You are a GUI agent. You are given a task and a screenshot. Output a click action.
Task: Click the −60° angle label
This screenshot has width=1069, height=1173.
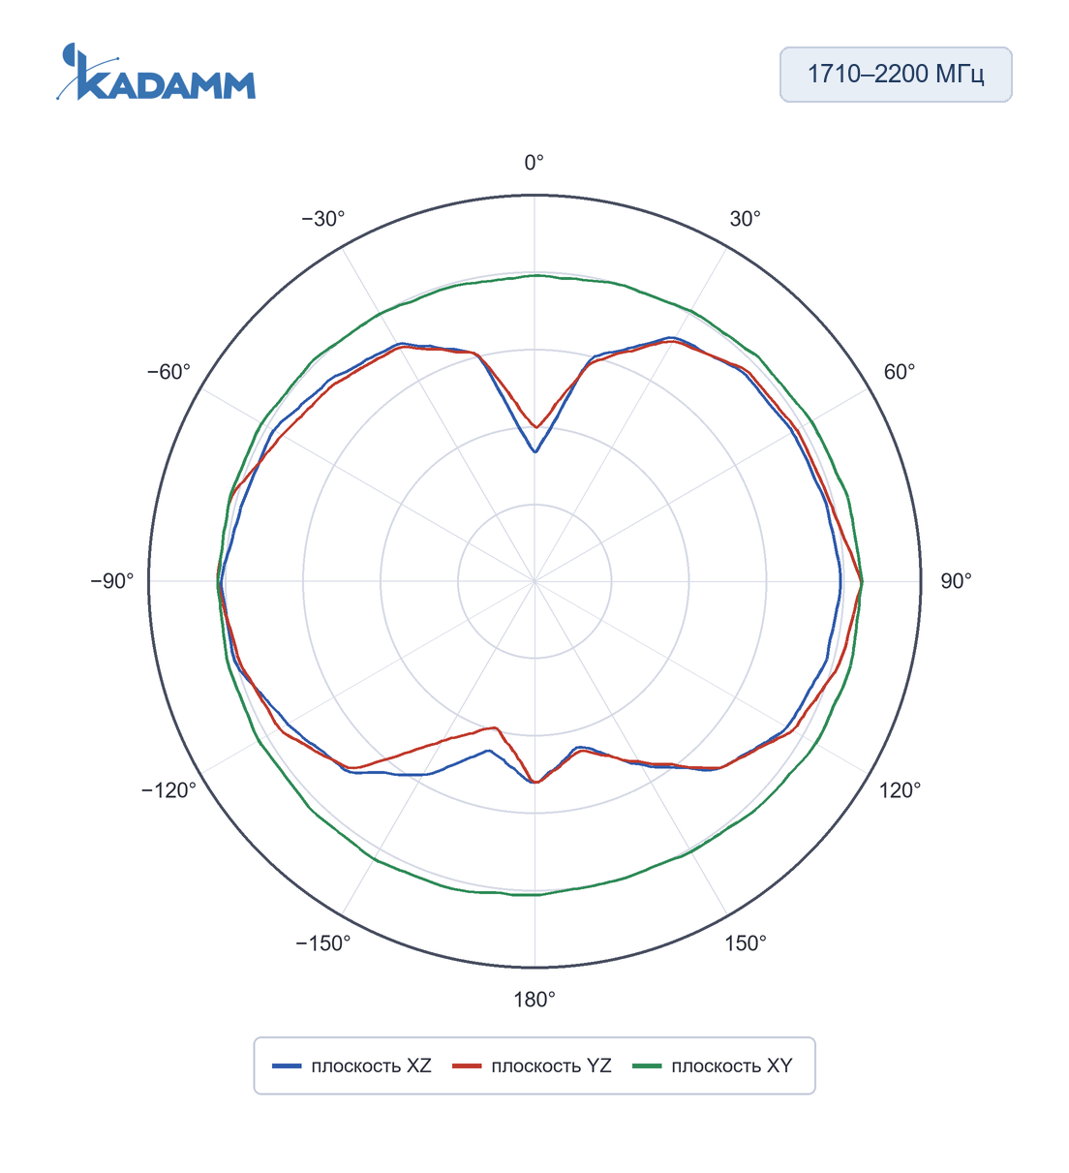[169, 372]
